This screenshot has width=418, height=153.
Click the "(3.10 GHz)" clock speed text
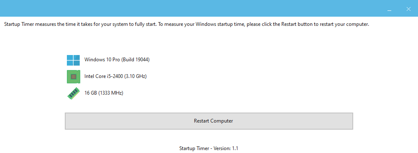135,76
